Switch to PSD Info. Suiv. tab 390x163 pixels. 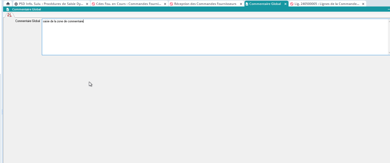51,4
